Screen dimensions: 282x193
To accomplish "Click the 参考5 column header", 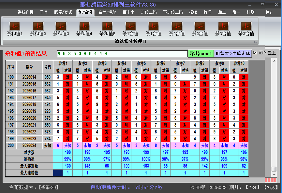I will [x=141, y=63].
